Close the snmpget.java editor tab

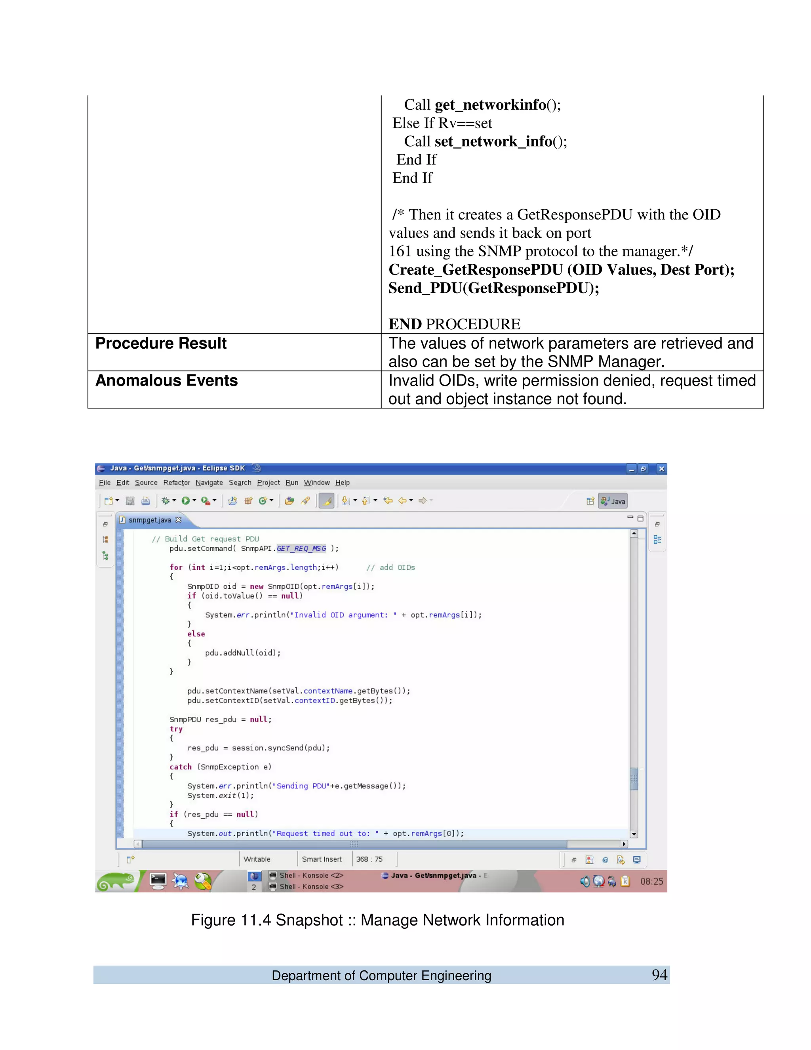tap(178, 520)
